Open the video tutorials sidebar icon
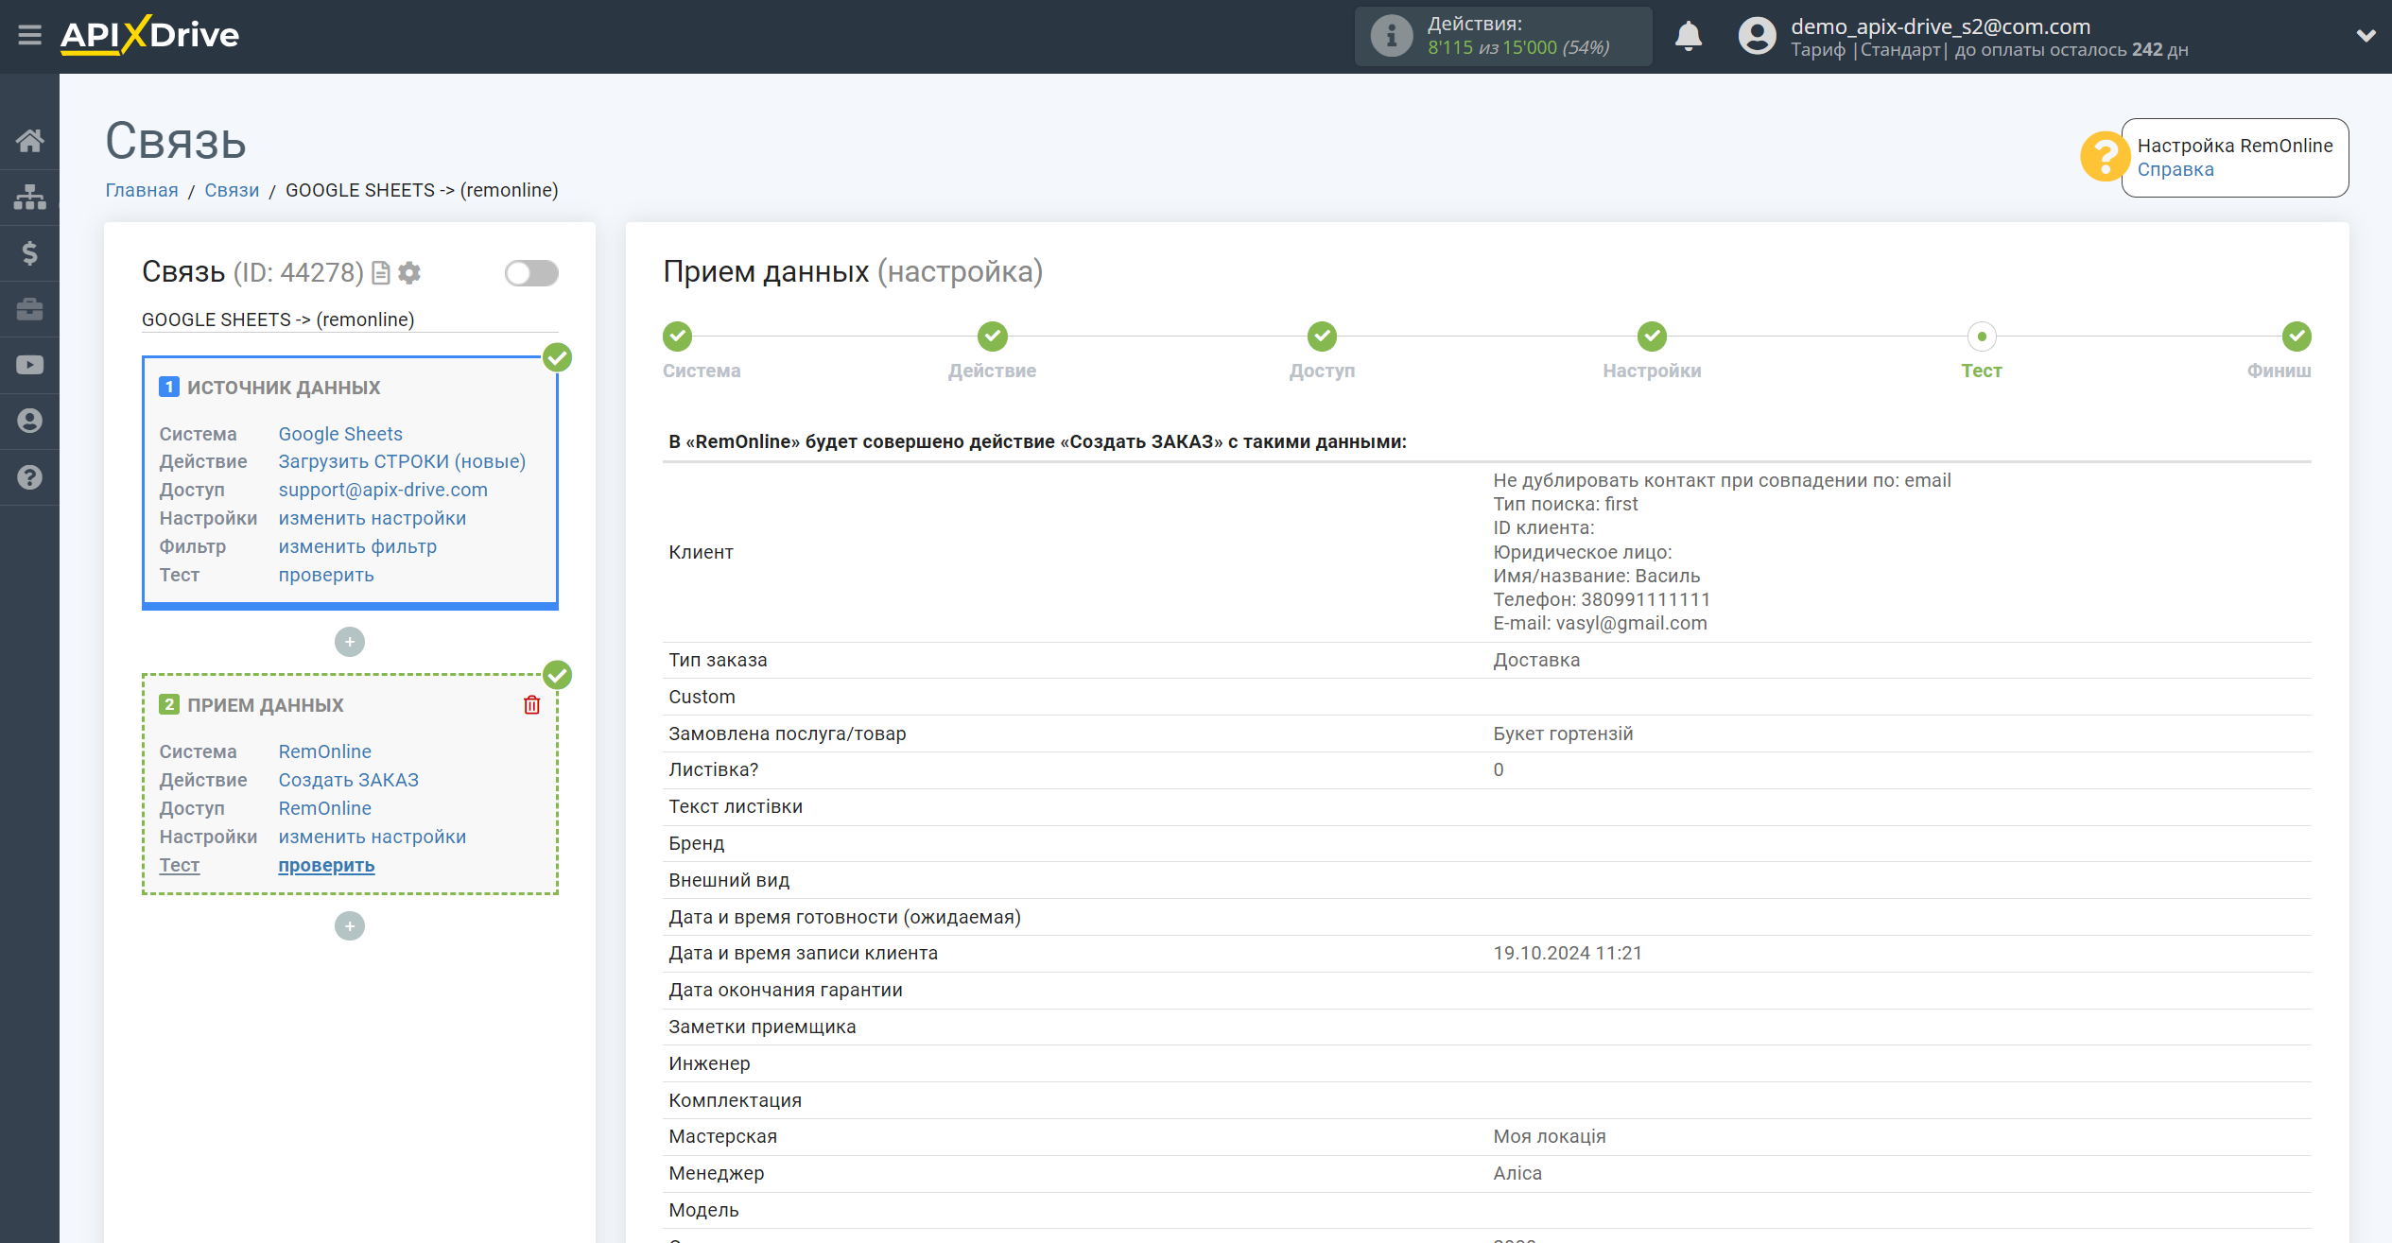2392x1243 pixels. tap(29, 365)
